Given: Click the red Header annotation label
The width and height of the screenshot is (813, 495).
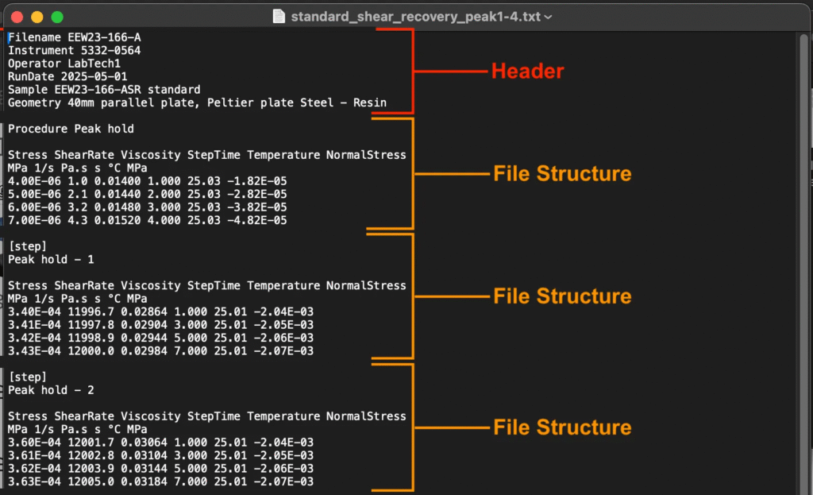Looking at the screenshot, I should (x=527, y=72).
